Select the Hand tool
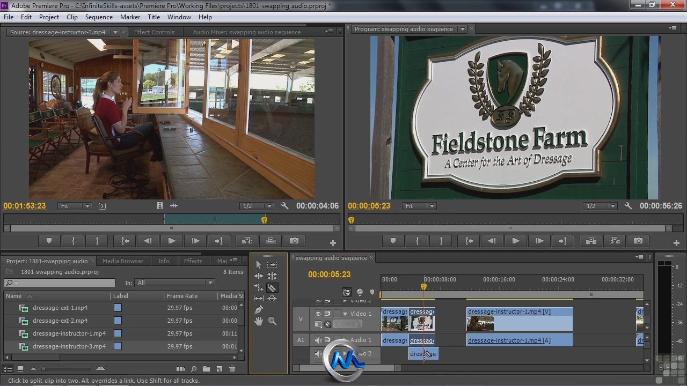 [x=258, y=321]
